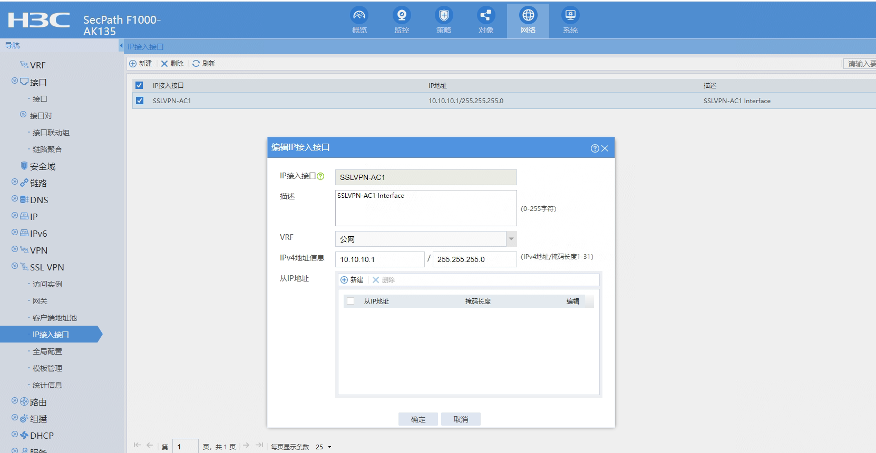Click the IPv4 address field 10.10.10.1
The image size is (876, 453).
[x=379, y=259]
